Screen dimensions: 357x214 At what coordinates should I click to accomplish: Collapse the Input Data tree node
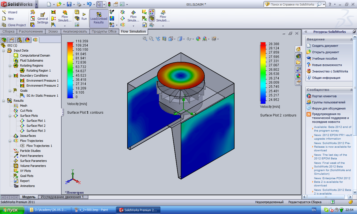pos(3,51)
